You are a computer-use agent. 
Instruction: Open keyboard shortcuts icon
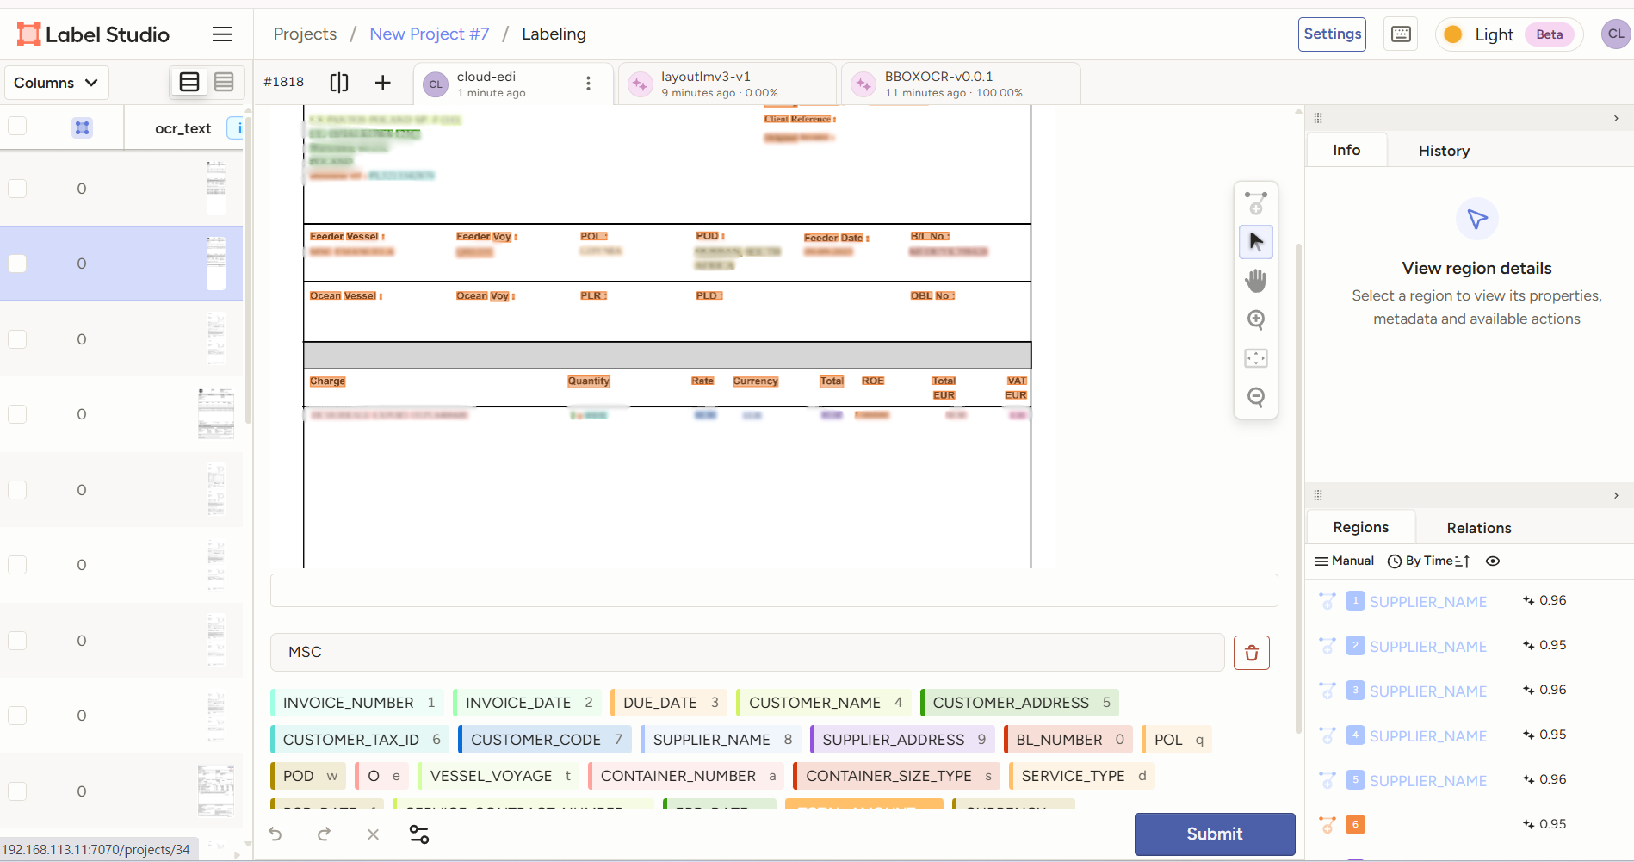[1401, 34]
